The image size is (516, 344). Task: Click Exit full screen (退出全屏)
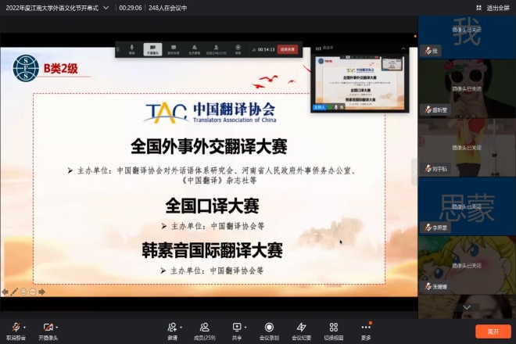click(493, 7)
